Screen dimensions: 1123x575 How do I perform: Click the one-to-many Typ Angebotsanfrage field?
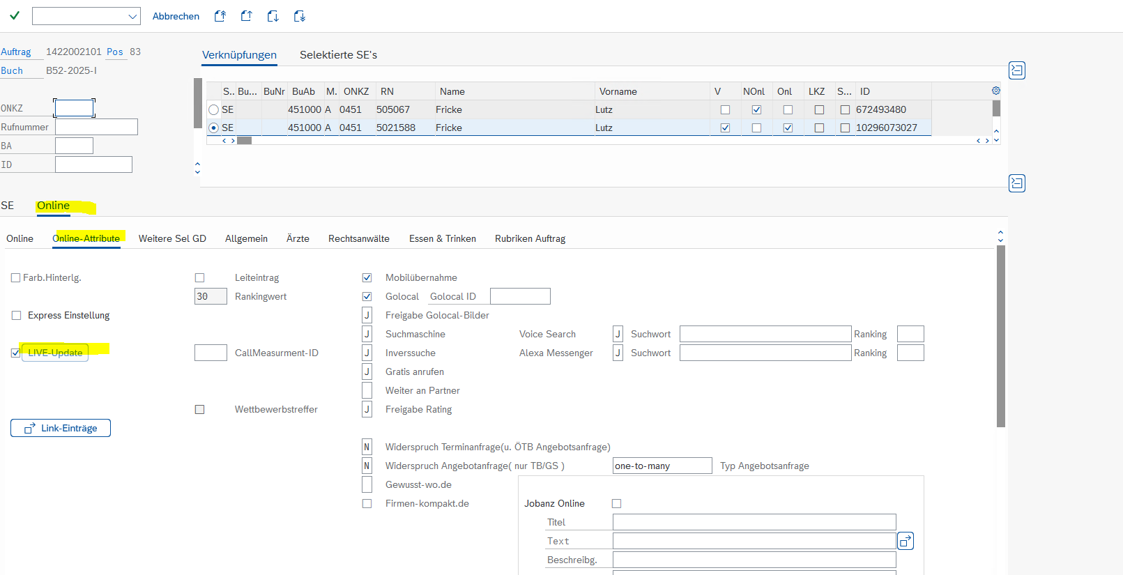[662, 466]
